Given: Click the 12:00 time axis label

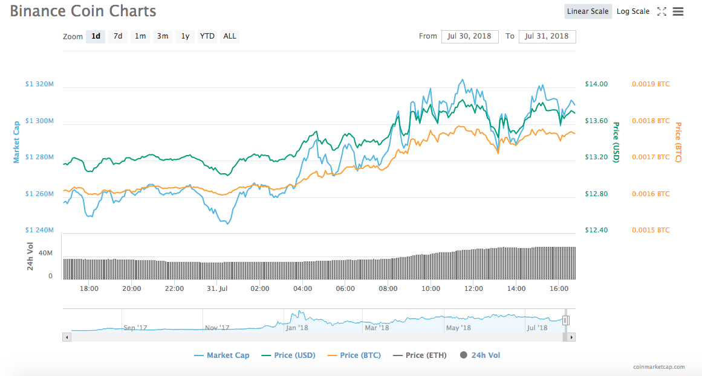Looking at the screenshot, I should coord(473,289).
